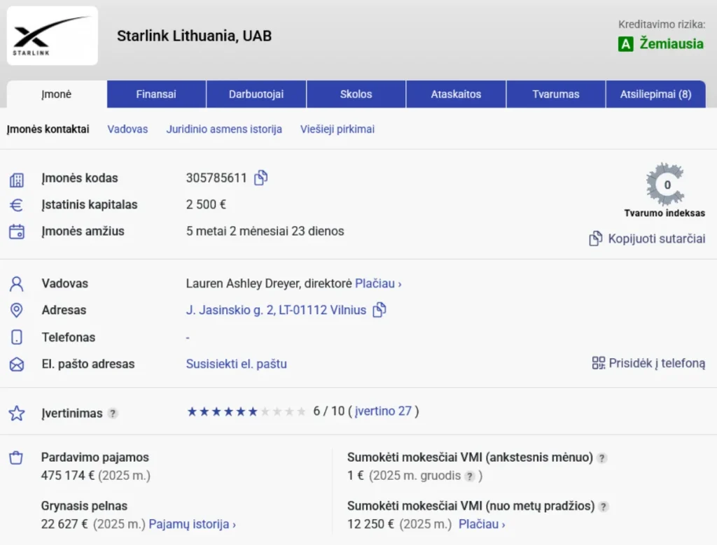717x545 pixels.
Task: Select the Įmonė tab
Action: [x=57, y=94]
